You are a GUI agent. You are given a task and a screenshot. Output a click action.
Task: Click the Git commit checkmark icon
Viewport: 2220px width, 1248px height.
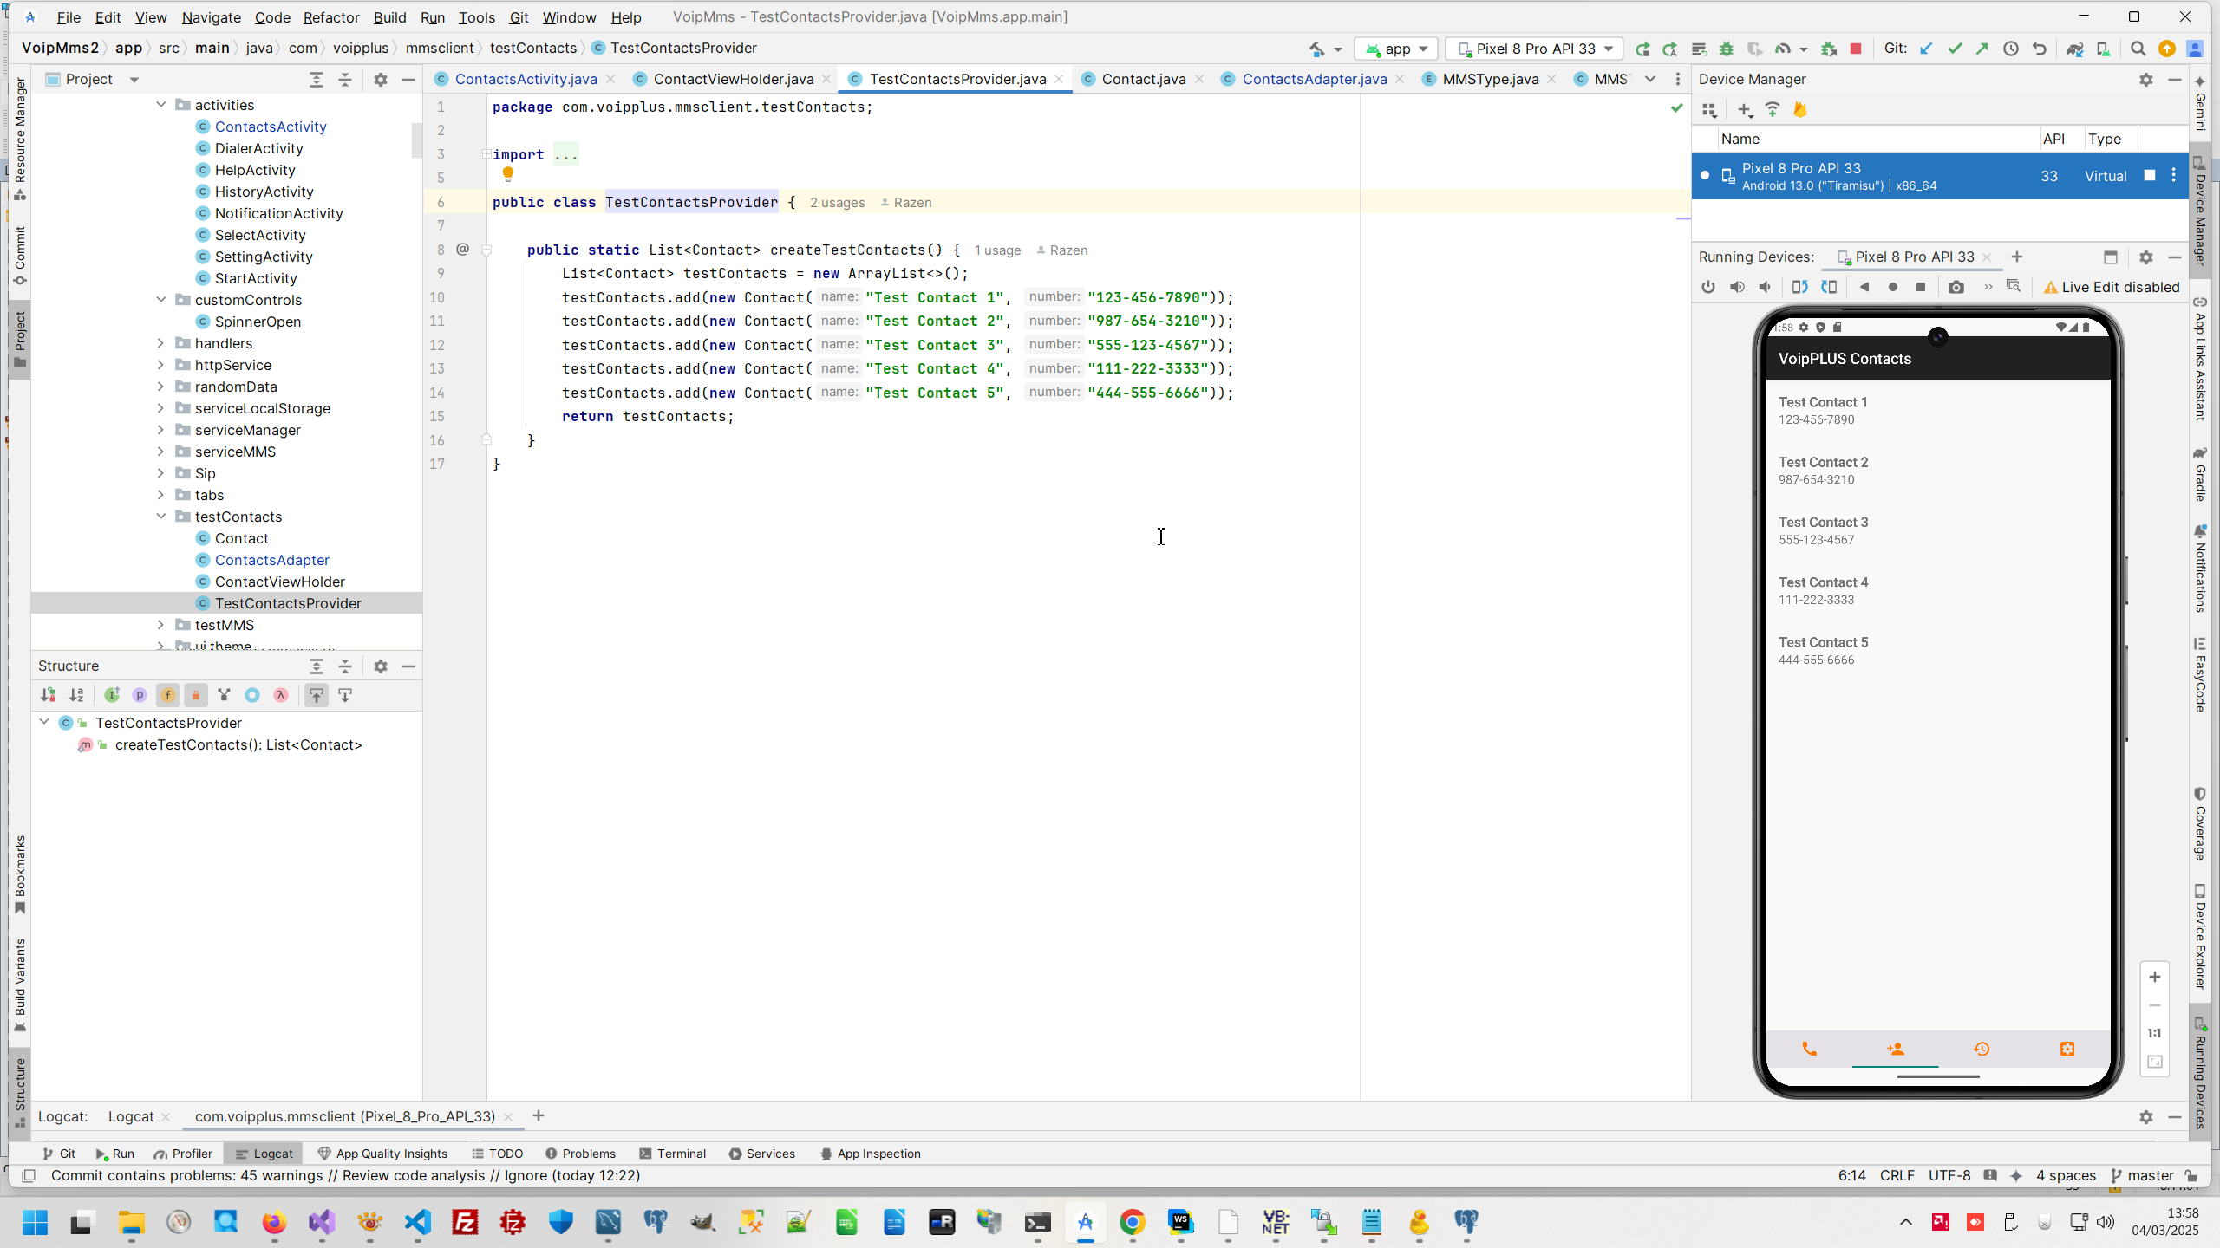pos(1955,49)
